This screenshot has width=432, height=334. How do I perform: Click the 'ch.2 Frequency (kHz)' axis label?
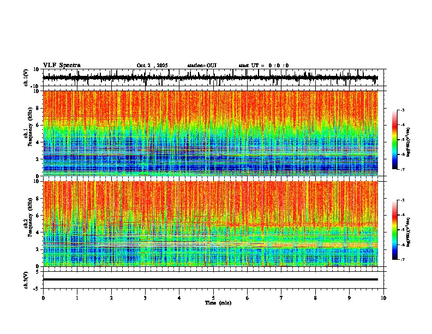28,217
